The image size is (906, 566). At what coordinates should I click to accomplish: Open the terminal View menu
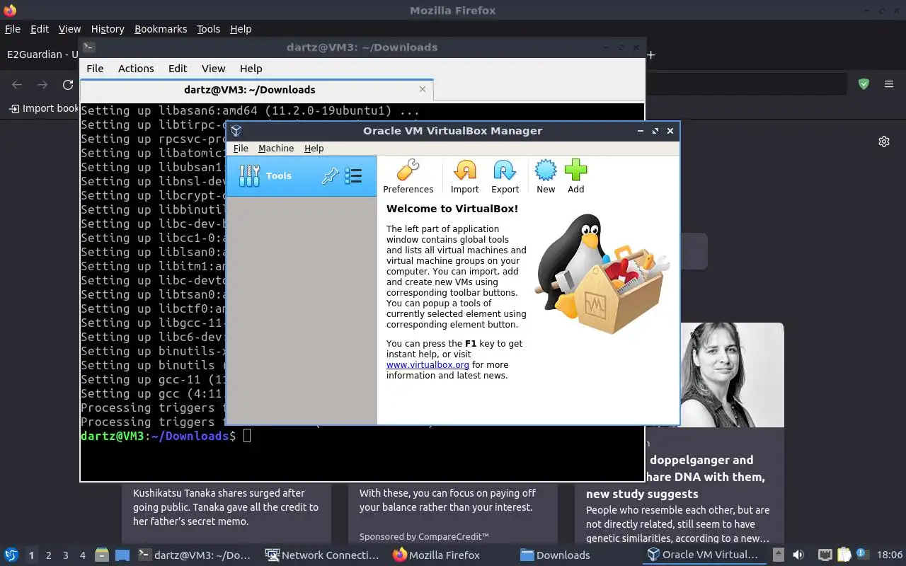point(213,69)
